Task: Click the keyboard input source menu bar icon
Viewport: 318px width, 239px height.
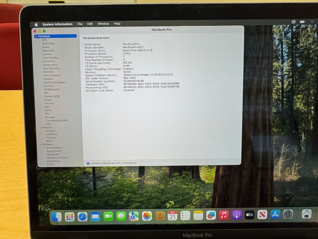Action: click(x=294, y=22)
